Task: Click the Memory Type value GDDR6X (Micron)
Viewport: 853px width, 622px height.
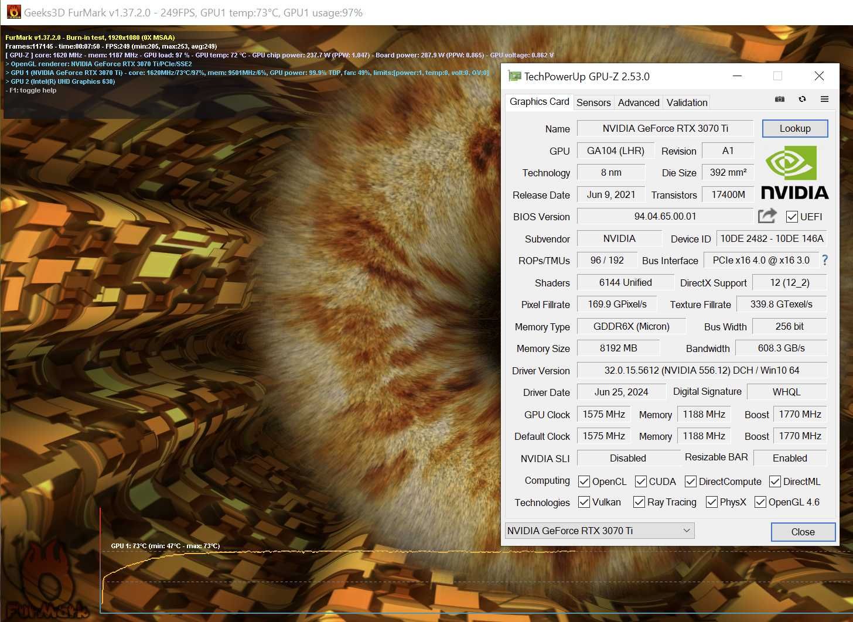Action: click(x=631, y=326)
